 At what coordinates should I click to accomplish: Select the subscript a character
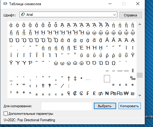(37, 94)
